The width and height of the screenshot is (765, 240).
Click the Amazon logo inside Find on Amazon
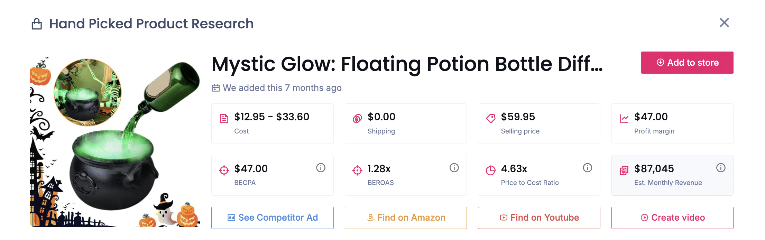coord(370,218)
